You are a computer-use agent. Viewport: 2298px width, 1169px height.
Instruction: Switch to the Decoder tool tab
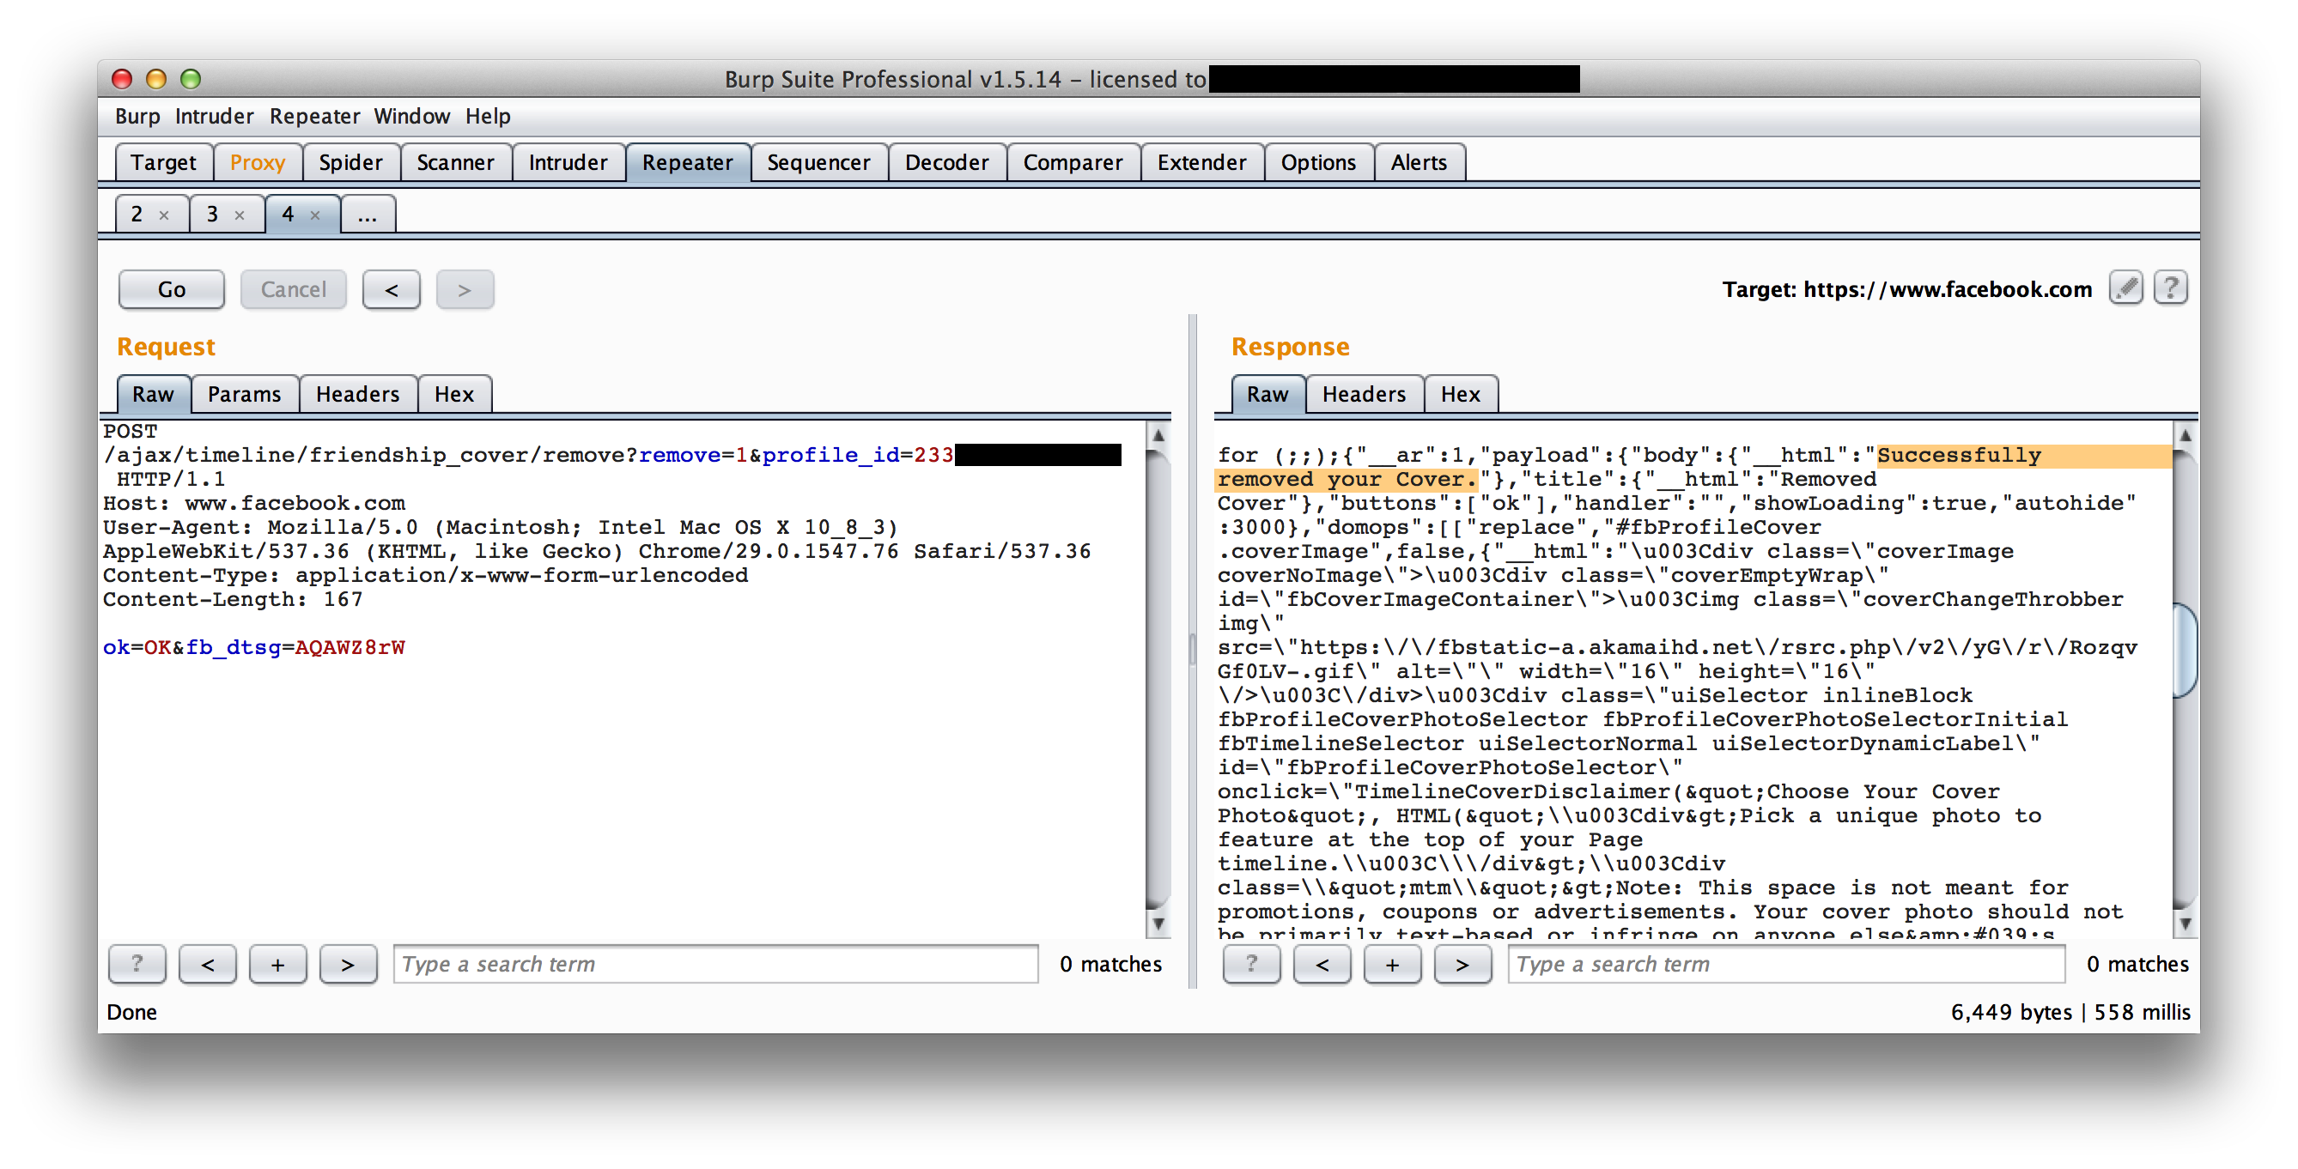tap(947, 162)
